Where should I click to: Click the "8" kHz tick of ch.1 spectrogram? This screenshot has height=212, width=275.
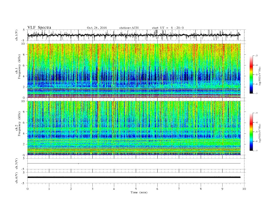[x=24, y=55]
